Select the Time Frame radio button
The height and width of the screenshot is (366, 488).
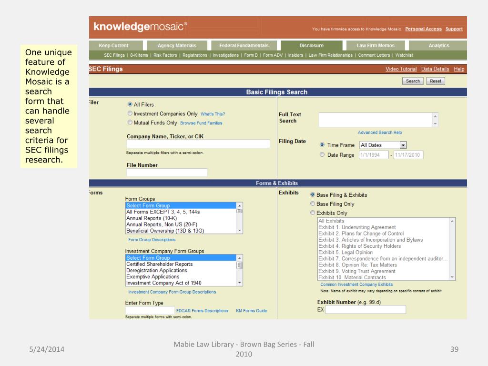click(x=322, y=145)
